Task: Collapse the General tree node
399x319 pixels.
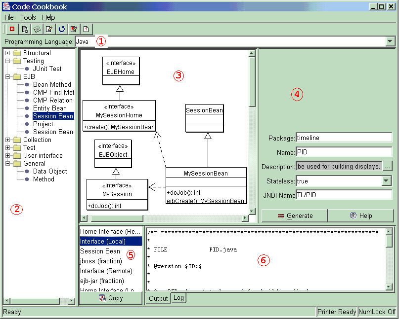Action: coord(7,163)
